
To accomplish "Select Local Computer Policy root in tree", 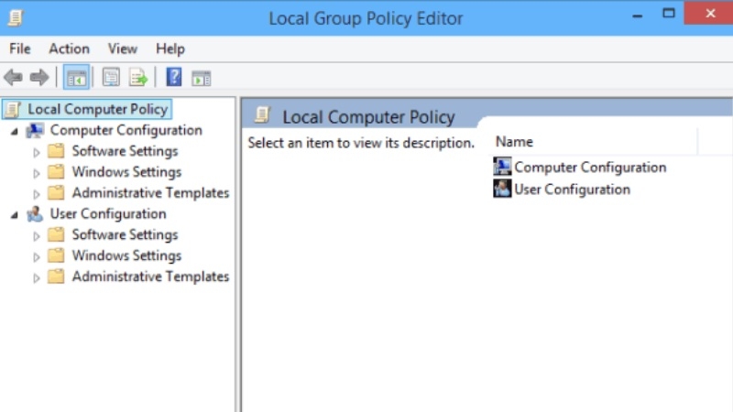I will 97,109.
